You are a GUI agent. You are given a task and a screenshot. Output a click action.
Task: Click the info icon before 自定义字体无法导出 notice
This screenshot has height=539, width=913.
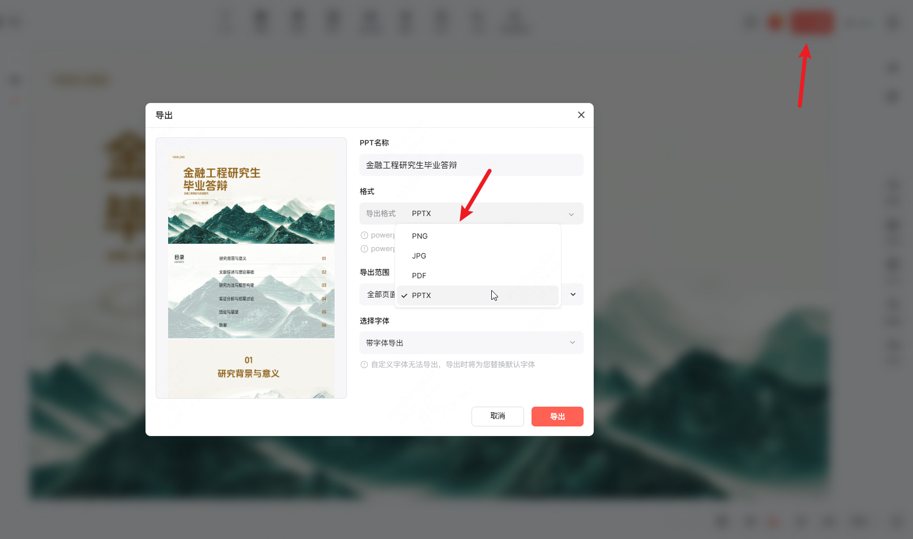(x=364, y=365)
